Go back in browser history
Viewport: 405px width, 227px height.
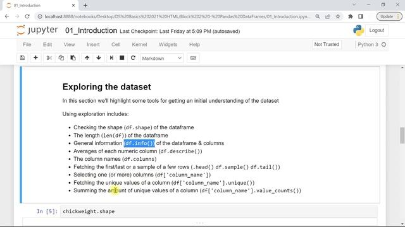[x=7, y=16]
